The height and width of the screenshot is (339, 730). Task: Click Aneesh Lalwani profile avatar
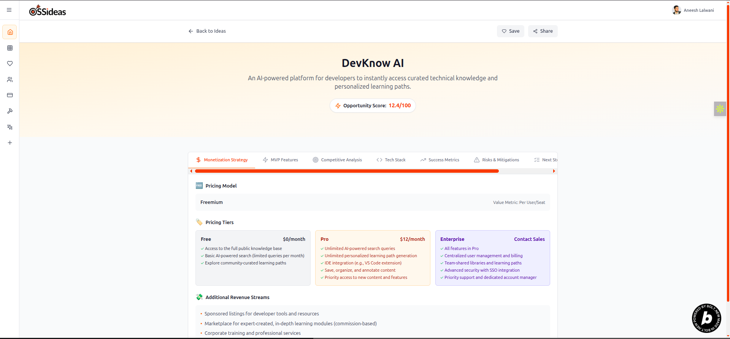tap(677, 10)
